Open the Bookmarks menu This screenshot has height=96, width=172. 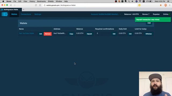coord(41,1)
